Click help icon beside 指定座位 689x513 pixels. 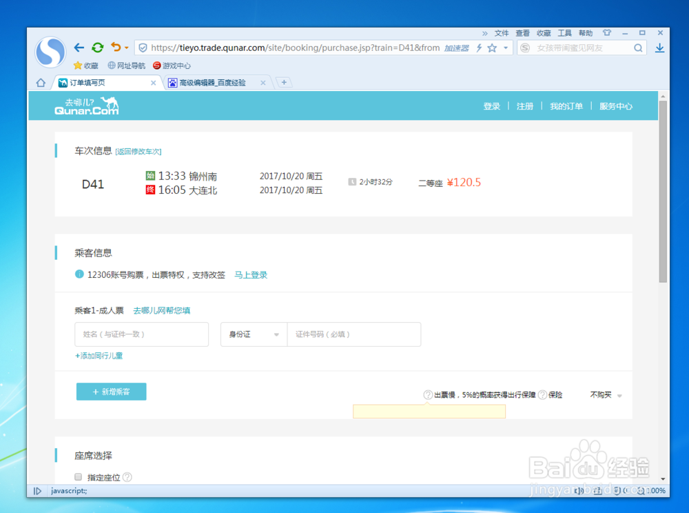pos(127,477)
